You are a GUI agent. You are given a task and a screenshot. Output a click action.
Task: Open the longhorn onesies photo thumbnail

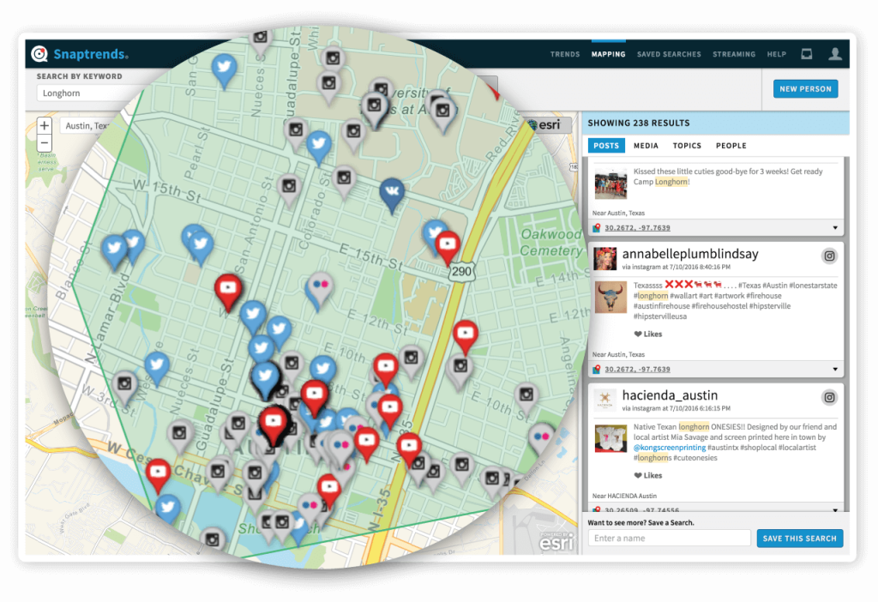point(610,438)
